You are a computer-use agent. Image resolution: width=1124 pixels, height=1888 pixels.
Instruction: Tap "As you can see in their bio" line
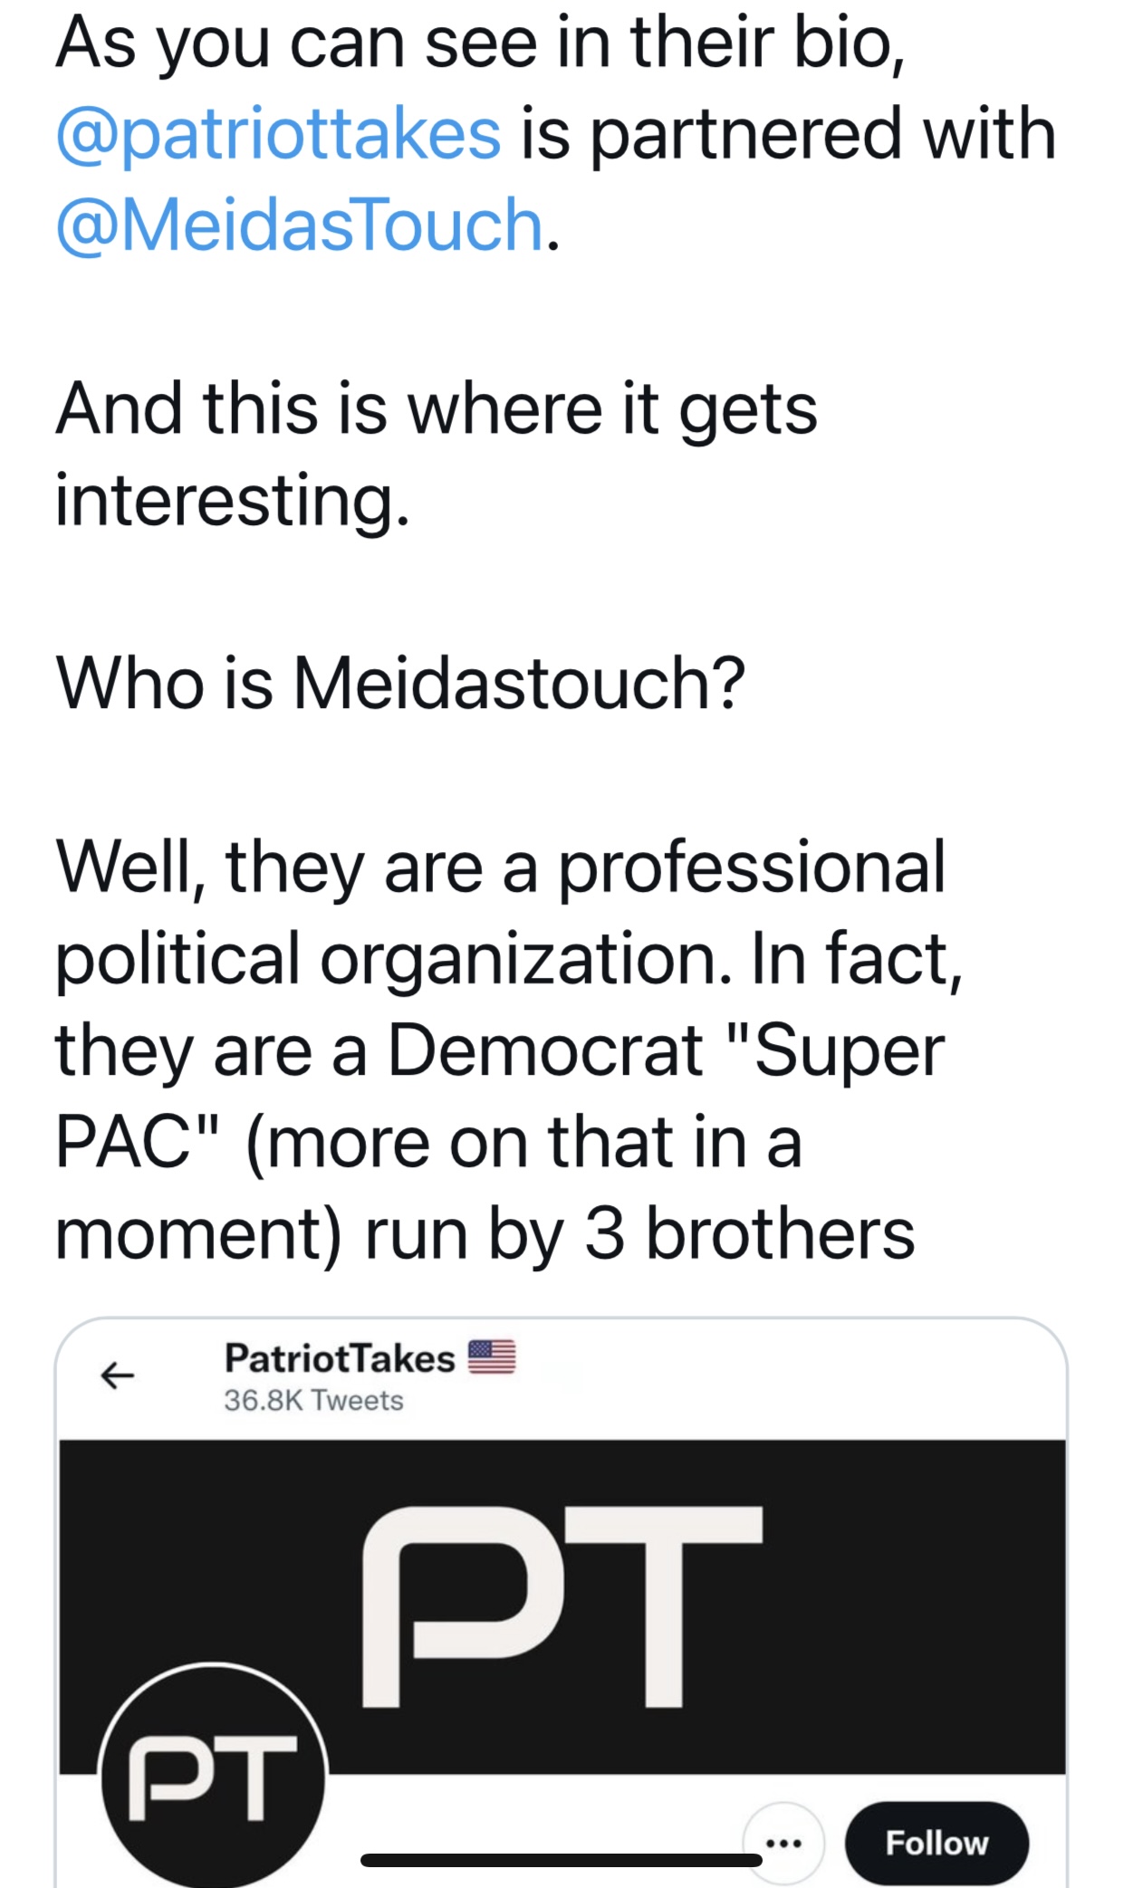(x=481, y=43)
